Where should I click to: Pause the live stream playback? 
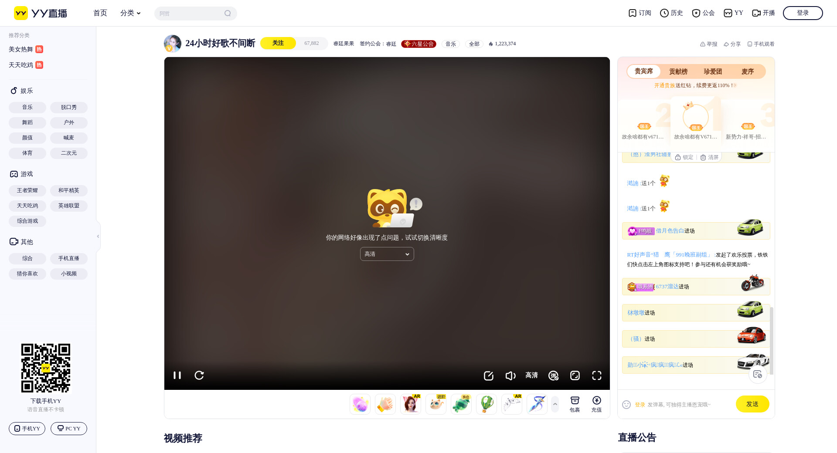point(177,375)
